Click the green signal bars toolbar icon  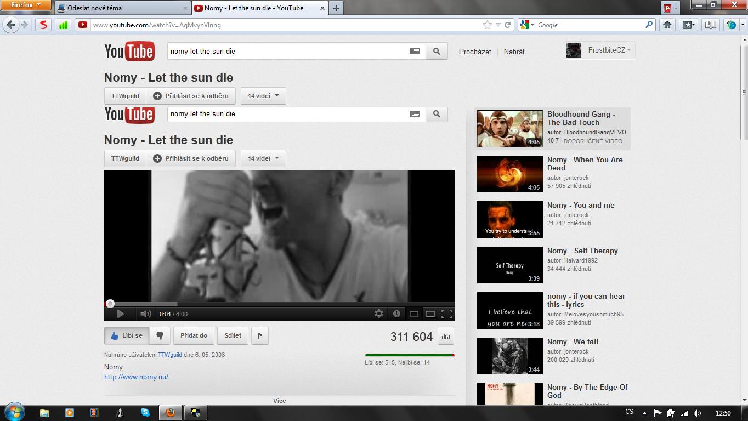coord(63,25)
